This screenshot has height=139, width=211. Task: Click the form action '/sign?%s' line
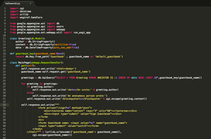click(65, 108)
